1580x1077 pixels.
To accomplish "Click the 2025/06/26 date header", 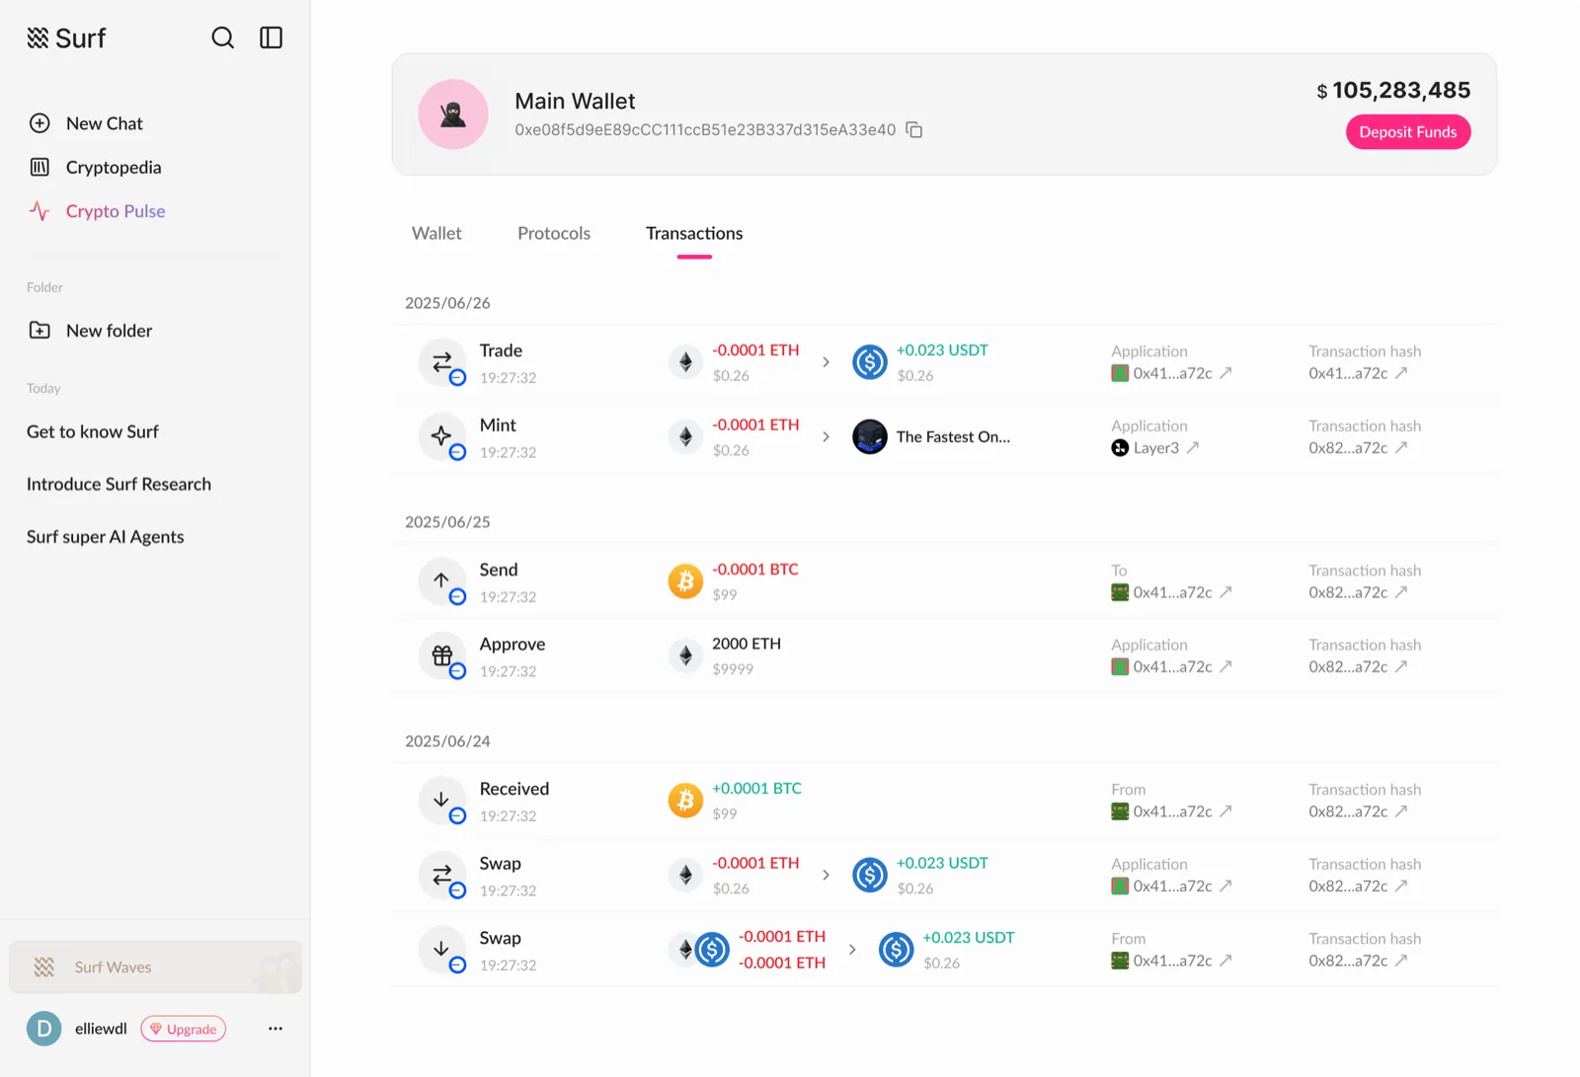I will pyautogui.click(x=447, y=303).
